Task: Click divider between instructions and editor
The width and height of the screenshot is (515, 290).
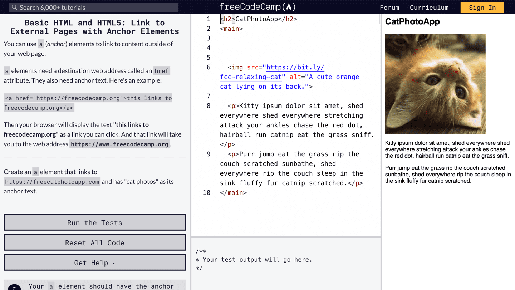Action: [191, 143]
